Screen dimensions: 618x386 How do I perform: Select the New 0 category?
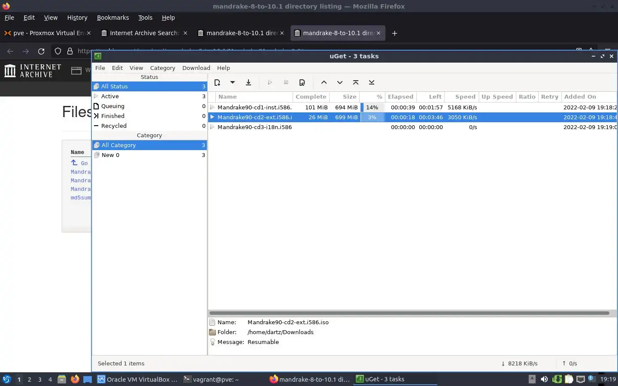tap(149, 155)
